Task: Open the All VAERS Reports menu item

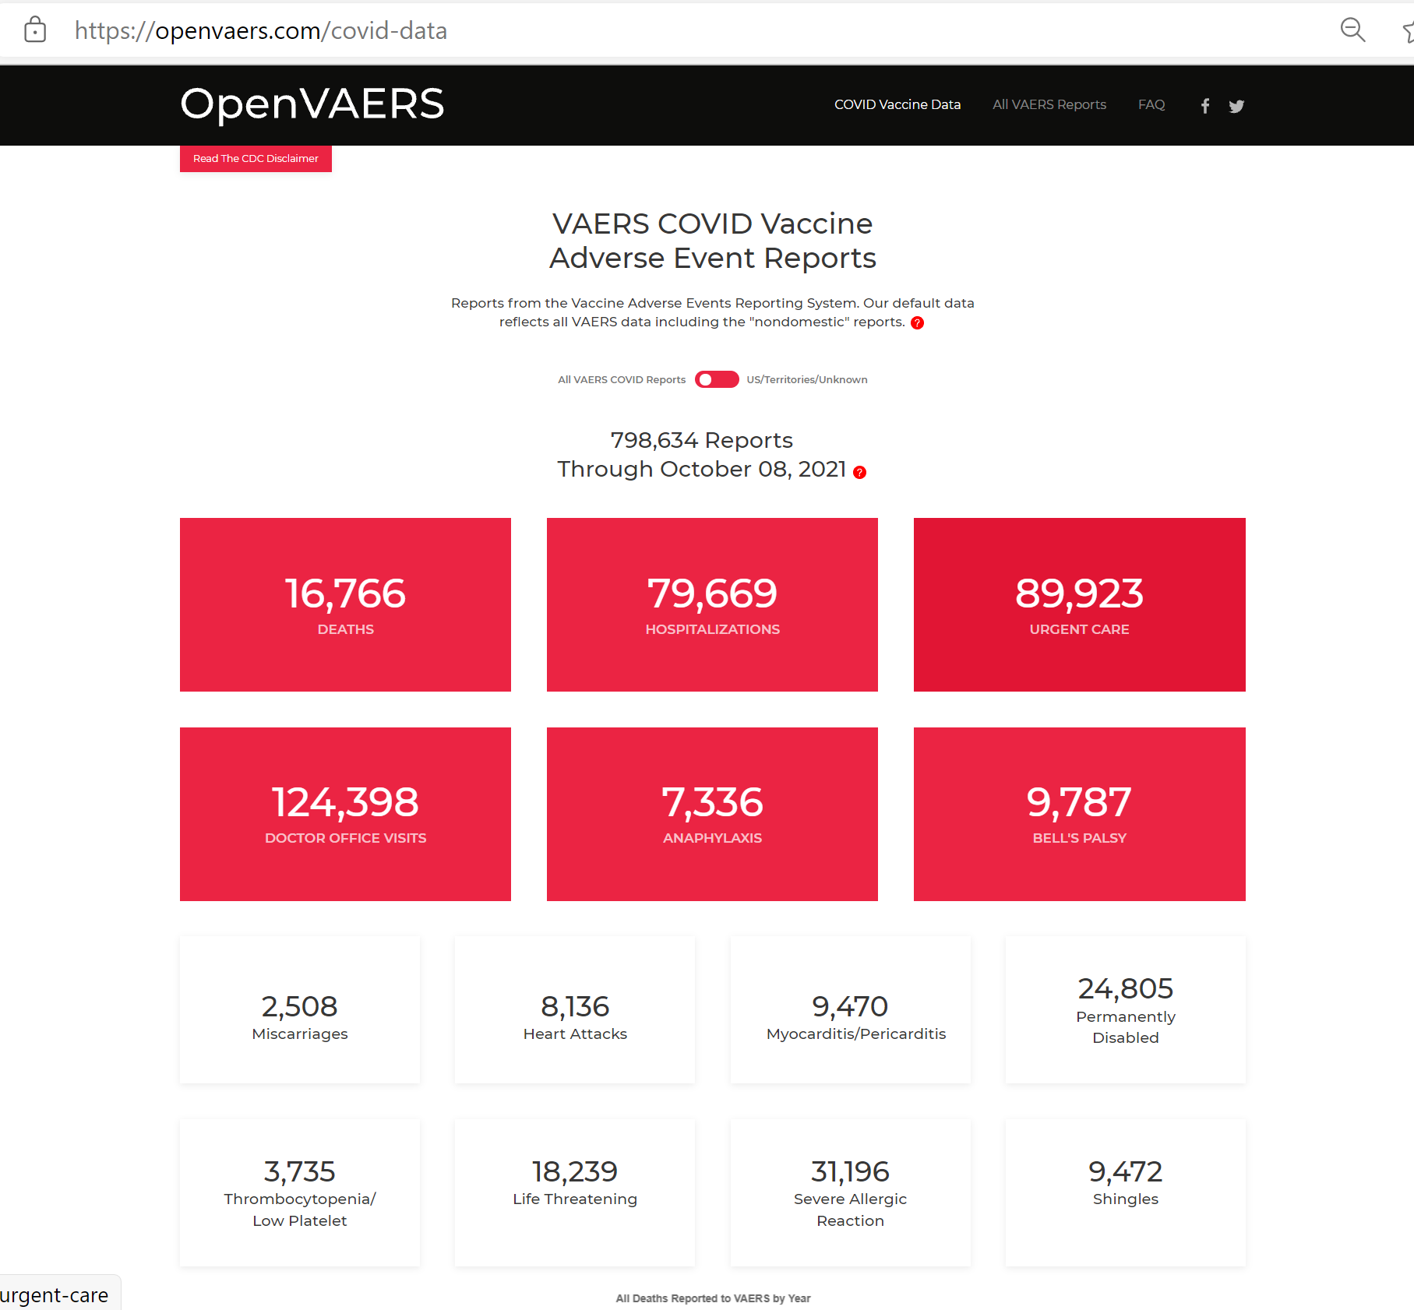Action: pyautogui.click(x=1049, y=104)
